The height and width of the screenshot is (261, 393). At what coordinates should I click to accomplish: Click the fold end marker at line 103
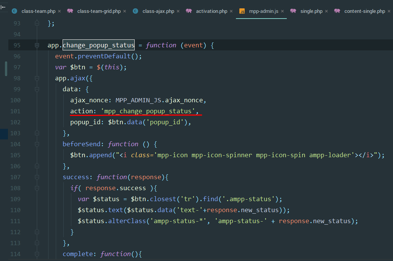37,133
